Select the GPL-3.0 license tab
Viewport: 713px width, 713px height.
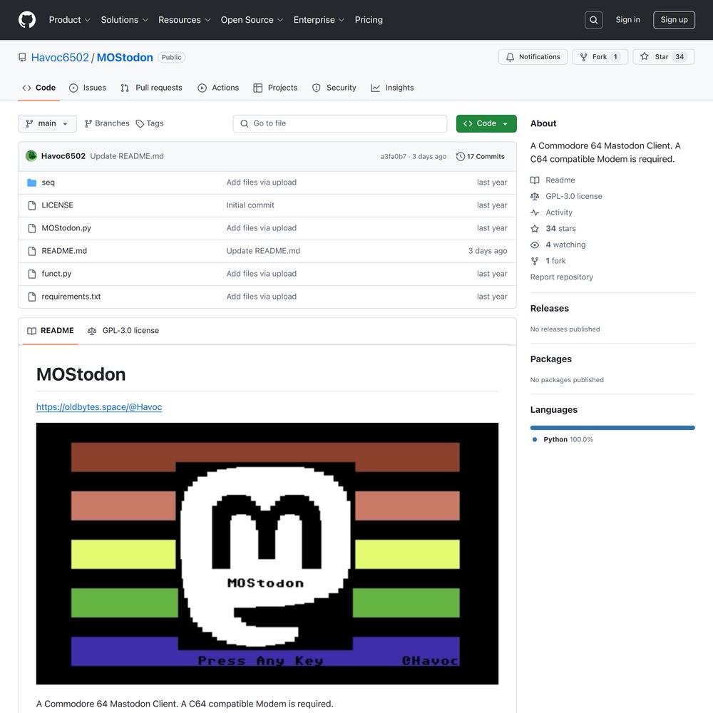pyautogui.click(x=123, y=331)
